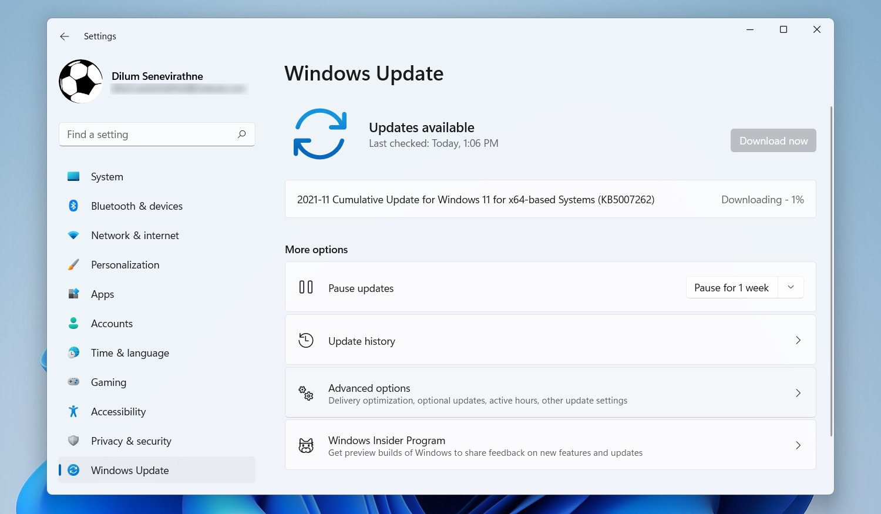Click the magnifier search icon
The width and height of the screenshot is (881, 514).
click(241, 135)
